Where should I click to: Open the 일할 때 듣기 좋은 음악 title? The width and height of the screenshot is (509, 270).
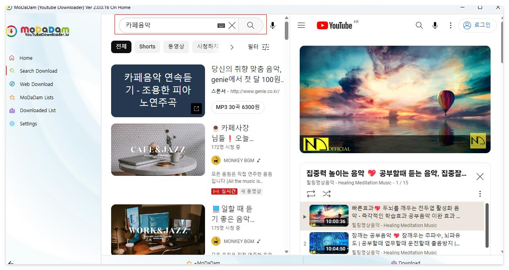[233, 214]
